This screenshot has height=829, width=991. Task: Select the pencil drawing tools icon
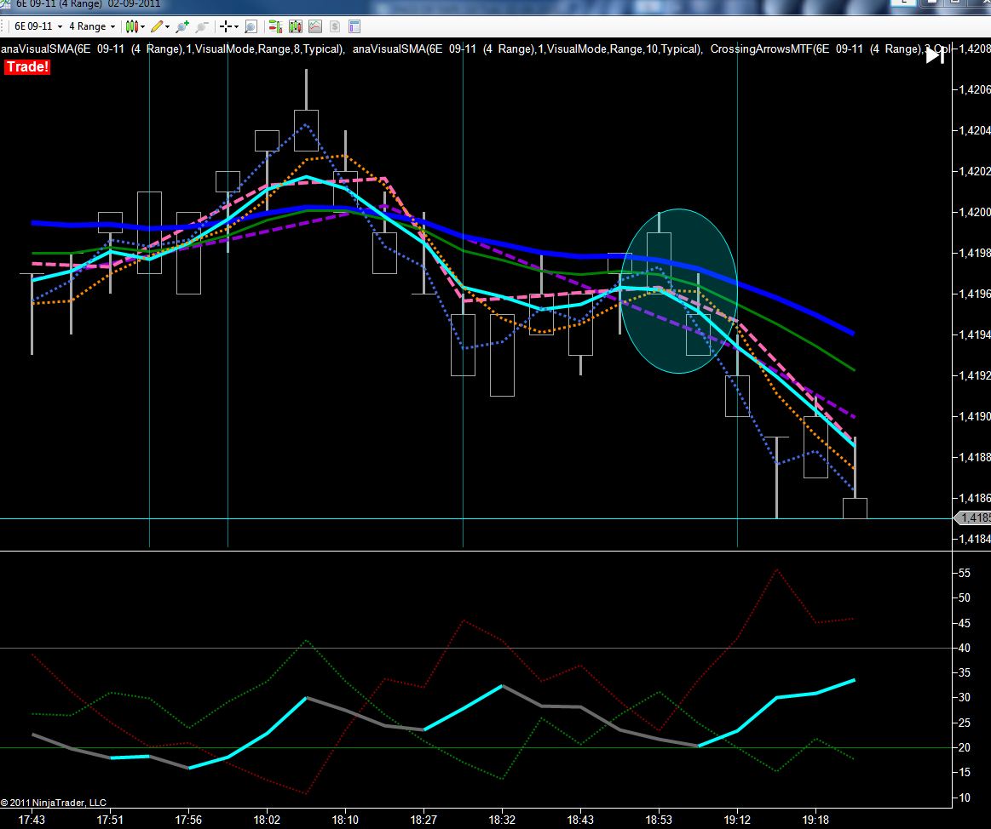point(157,26)
